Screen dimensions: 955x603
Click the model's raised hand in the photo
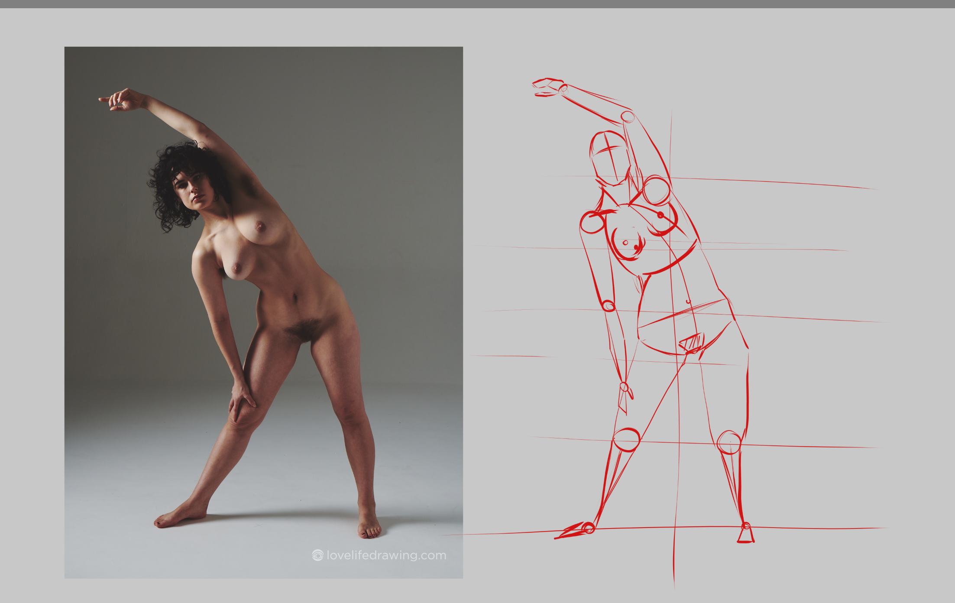coord(123,100)
